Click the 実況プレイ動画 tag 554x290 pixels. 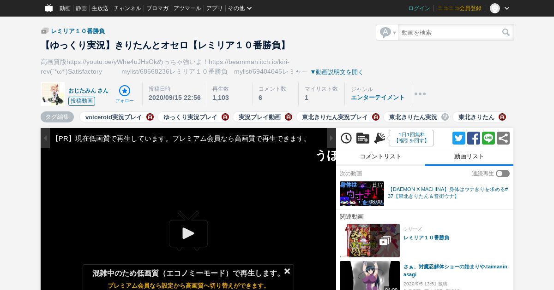click(x=259, y=117)
